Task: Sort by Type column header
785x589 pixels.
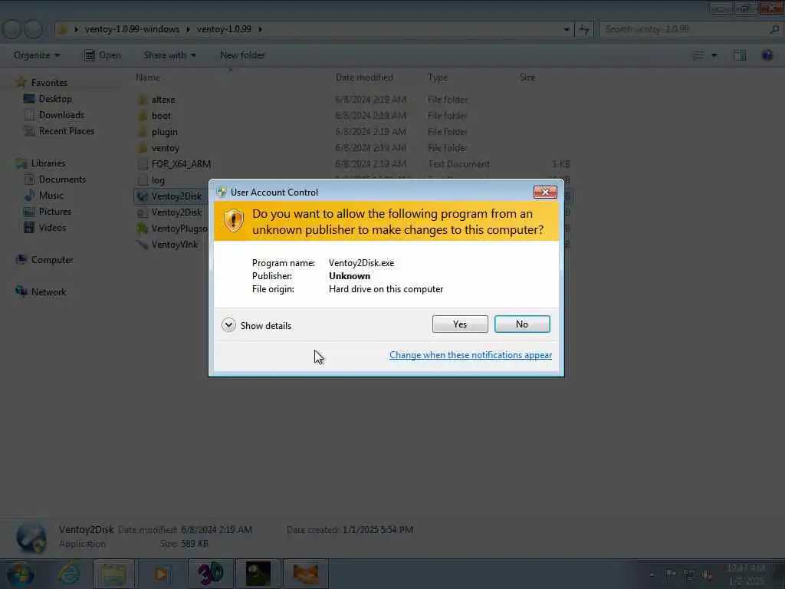Action: click(x=438, y=77)
